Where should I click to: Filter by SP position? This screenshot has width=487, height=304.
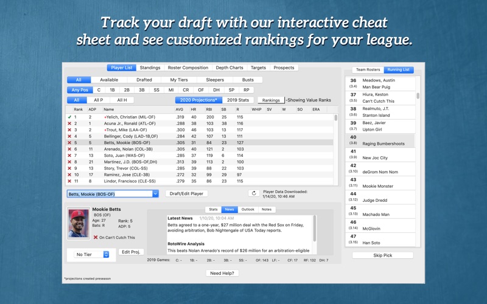point(231,90)
